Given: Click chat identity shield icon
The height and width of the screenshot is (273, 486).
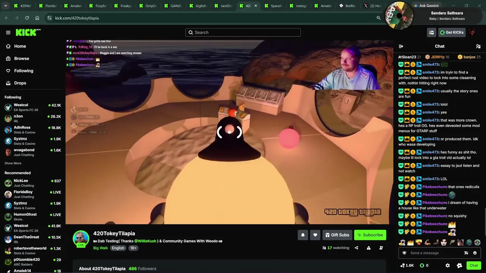Looking at the screenshot, I should click(x=404, y=253).
